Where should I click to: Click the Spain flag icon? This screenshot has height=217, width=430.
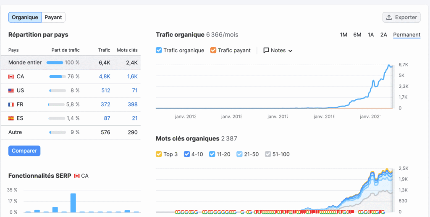11,118
